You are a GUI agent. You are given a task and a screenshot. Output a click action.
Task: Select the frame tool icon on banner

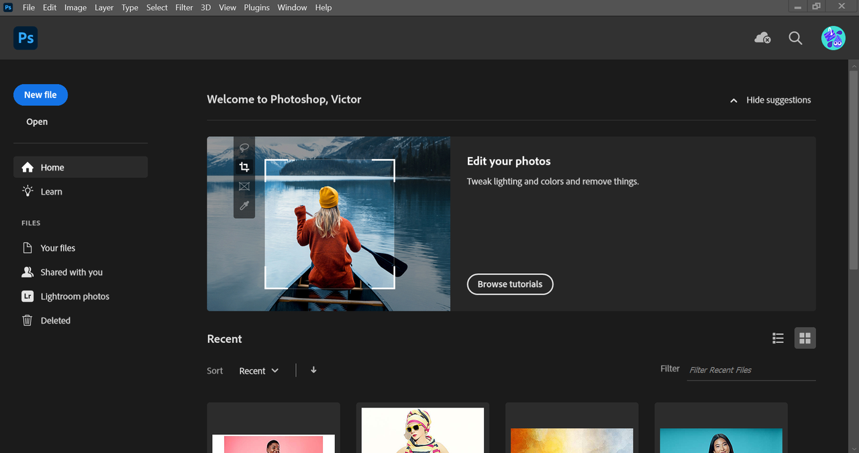(x=244, y=187)
